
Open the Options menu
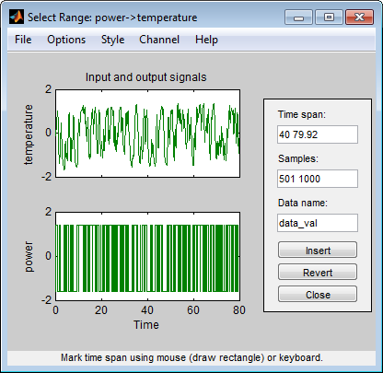coord(66,40)
